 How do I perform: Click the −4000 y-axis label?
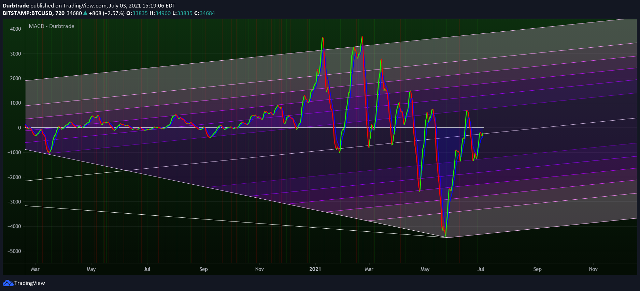click(x=14, y=226)
